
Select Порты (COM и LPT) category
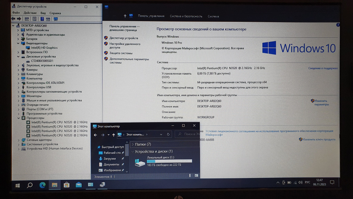(40, 109)
